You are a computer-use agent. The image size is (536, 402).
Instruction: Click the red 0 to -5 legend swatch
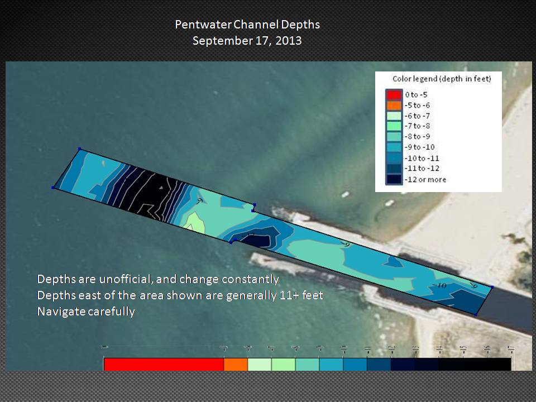394,94
